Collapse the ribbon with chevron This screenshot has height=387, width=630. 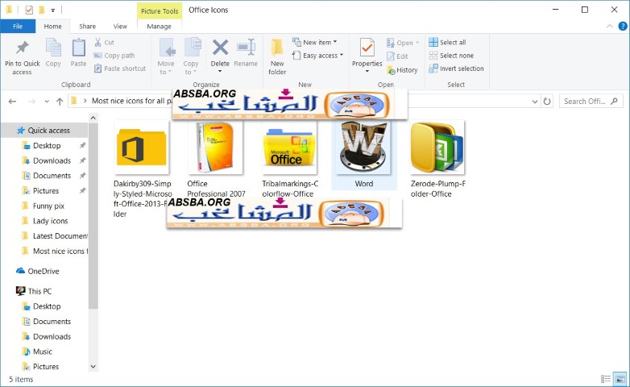[x=610, y=26]
